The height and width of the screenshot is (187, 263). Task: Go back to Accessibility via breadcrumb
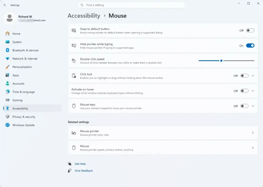click(x=84, y=16)
